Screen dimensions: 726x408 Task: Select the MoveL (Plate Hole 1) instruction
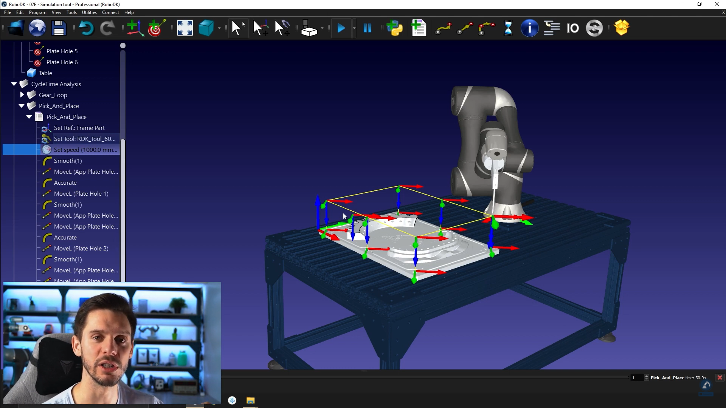(x=81, y=193)
